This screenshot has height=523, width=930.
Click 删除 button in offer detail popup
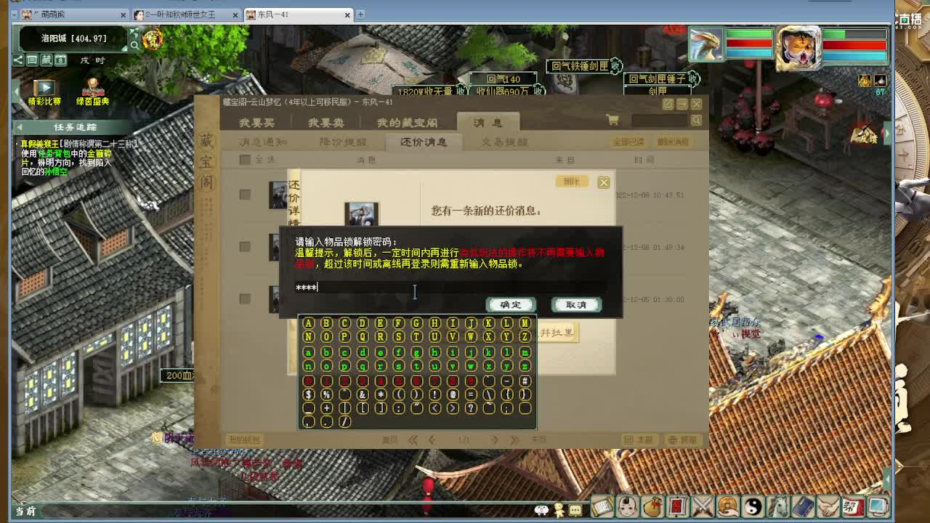572,182
